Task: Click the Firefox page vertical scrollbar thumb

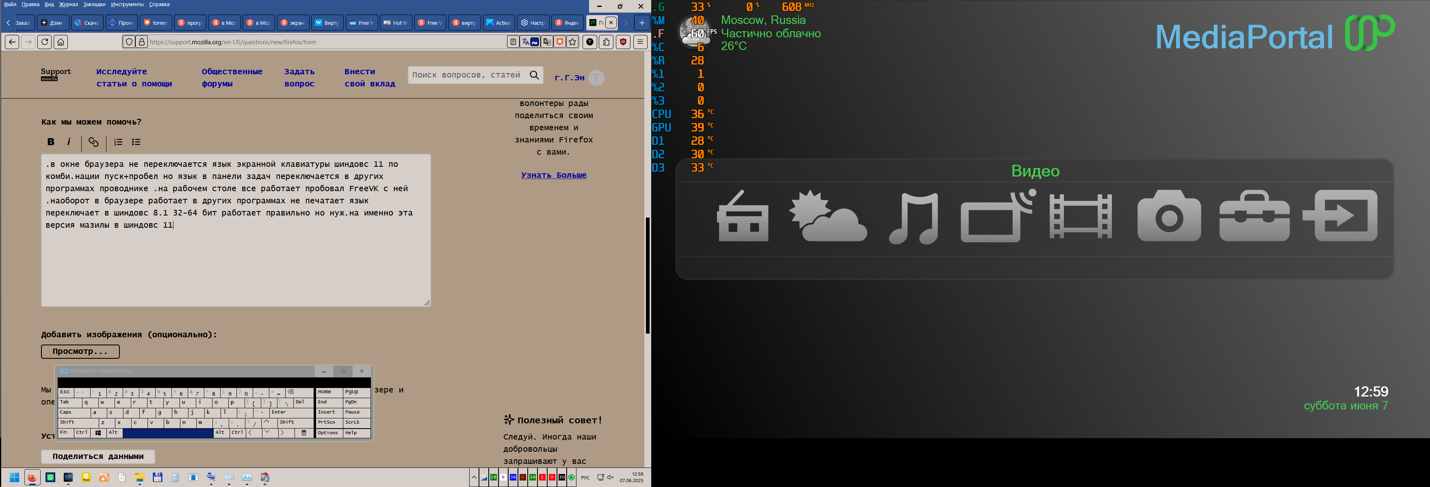Action: [647, 276]
